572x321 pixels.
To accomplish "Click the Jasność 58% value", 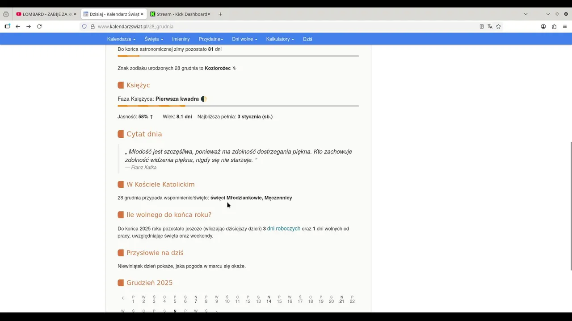I will pyautogui.click(x=143, y=117).
